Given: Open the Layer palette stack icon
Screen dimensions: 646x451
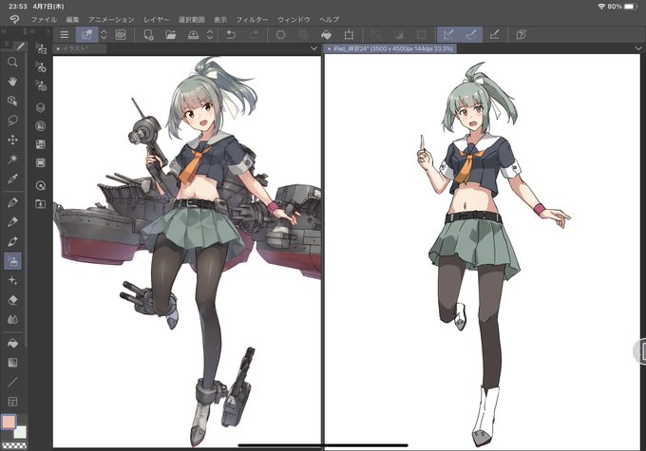Looking at the screenshot, I should tap(40, 107).
